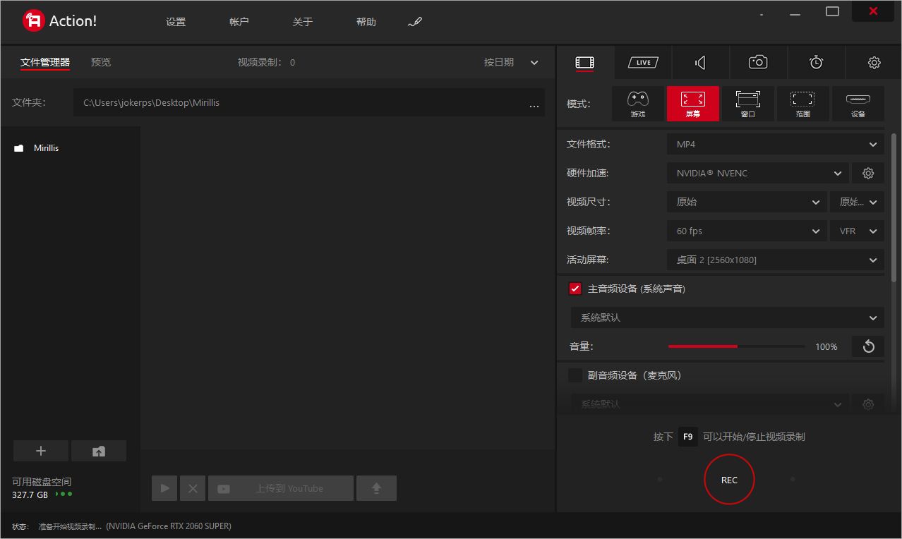The image size is (902, 539).
Task: Open the audio recording tab
Action: pyautogui.click(x=700, y=63)
